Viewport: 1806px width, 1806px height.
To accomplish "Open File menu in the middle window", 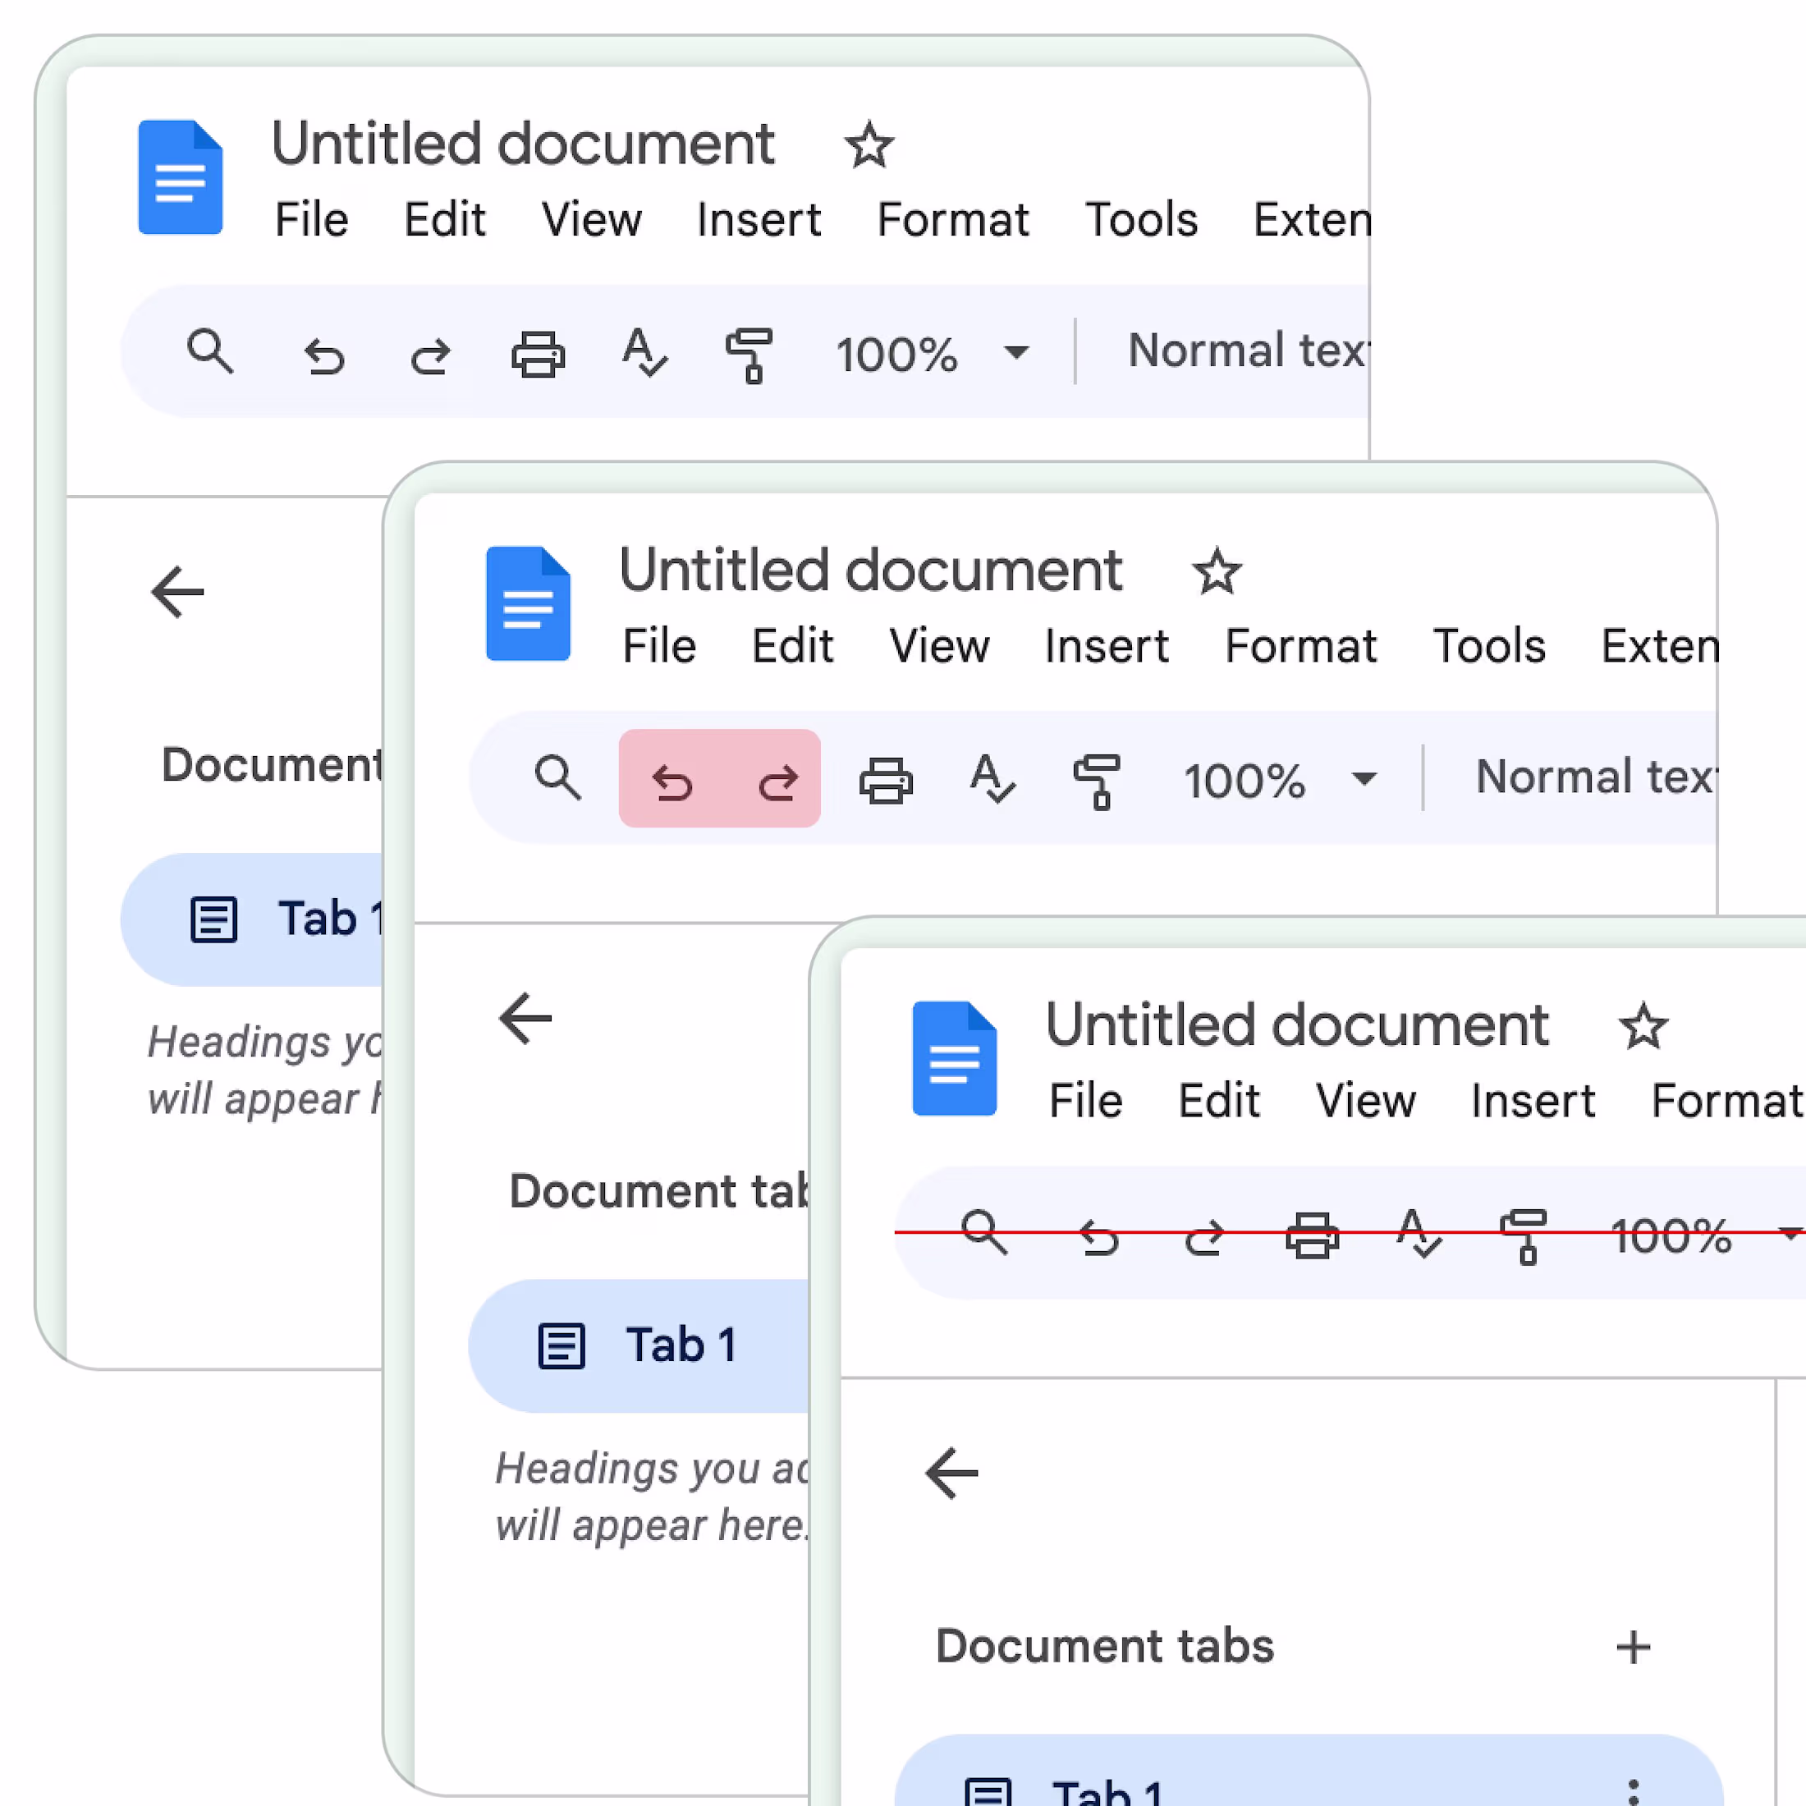I will tap(659, 647).
